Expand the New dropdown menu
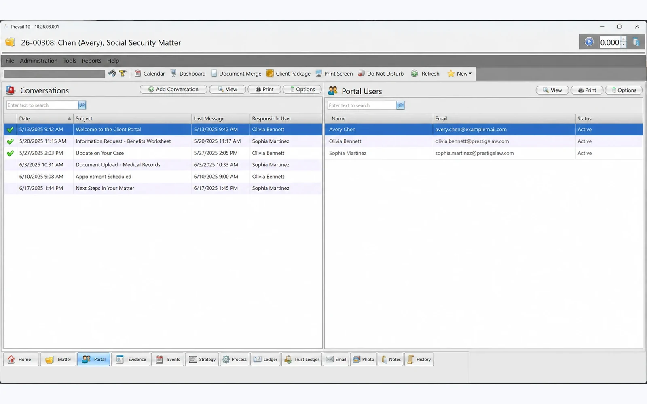The width and height of the screenshot is (647, 404). click(459, 74)
